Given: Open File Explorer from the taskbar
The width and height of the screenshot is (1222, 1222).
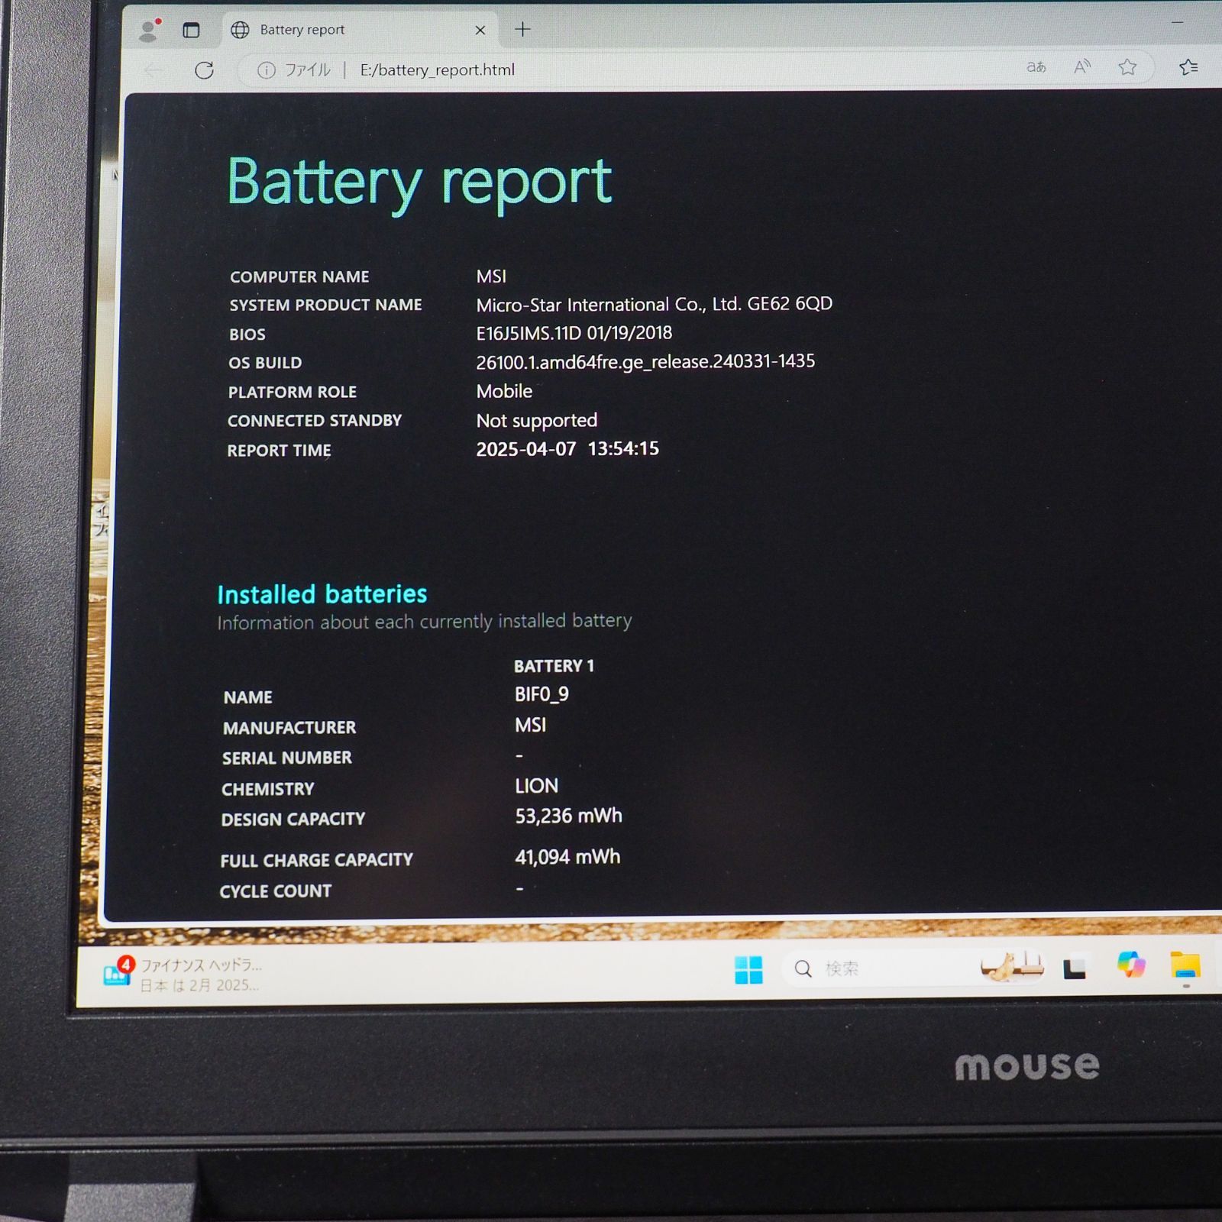Looking at the screenshot, I should (1185, 966).
